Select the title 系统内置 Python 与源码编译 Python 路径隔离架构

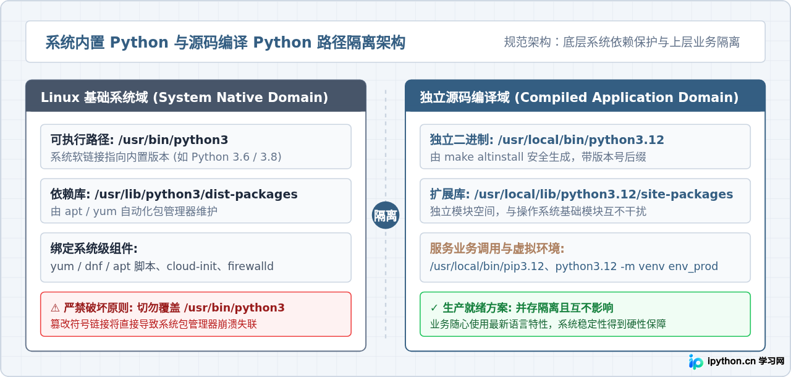click(x=226, y=43)
